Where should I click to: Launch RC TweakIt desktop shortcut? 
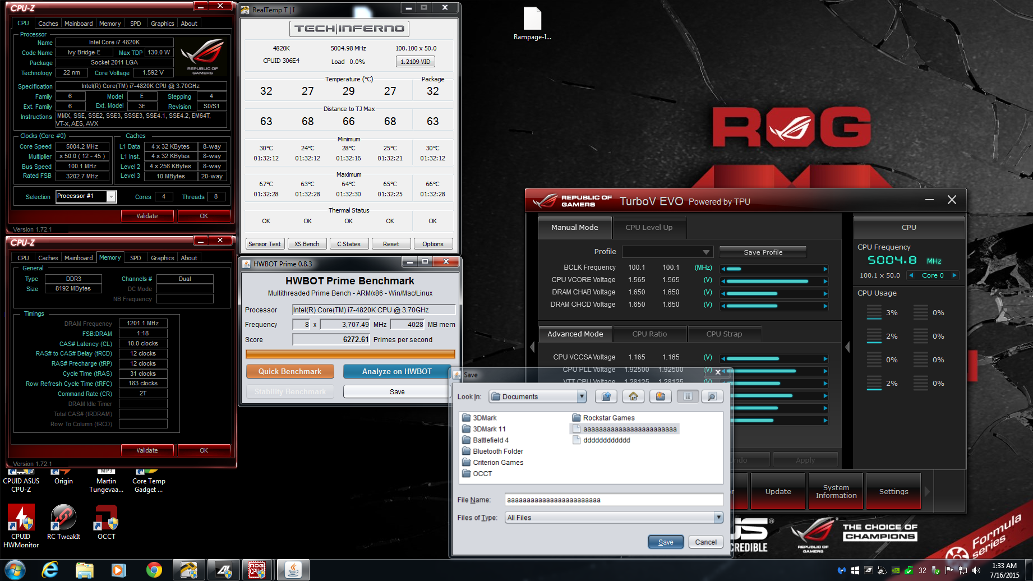click(x=63, y=522)
